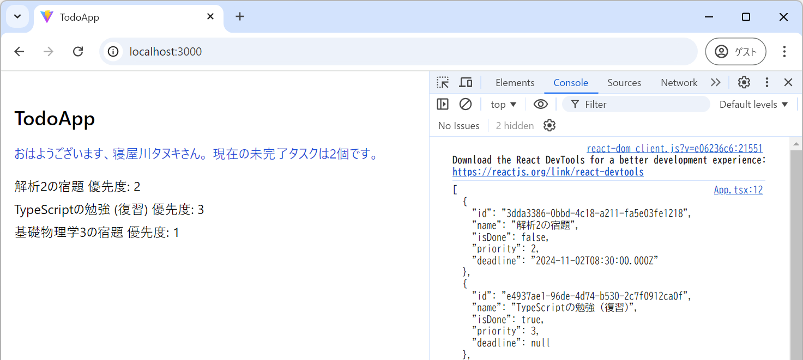Open the Default levels dropdown
Image resolution: width=803 pixels, height=360 pixels.
[753, 105]
